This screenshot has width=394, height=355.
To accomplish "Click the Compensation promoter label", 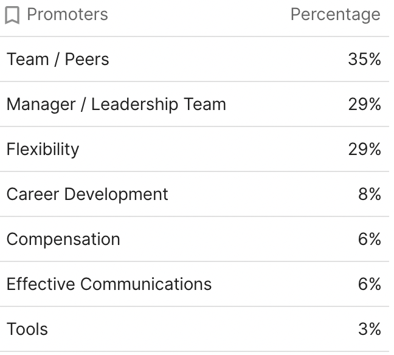I will click(63, 239).
